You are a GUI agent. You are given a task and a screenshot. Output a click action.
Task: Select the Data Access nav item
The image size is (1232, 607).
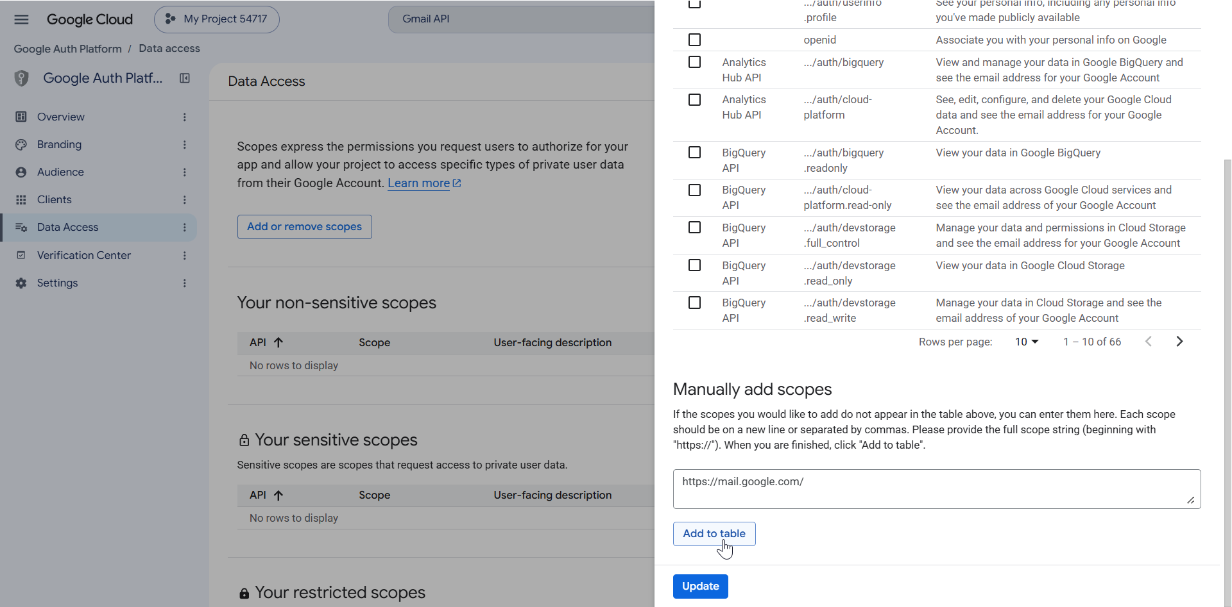point(98,228)
